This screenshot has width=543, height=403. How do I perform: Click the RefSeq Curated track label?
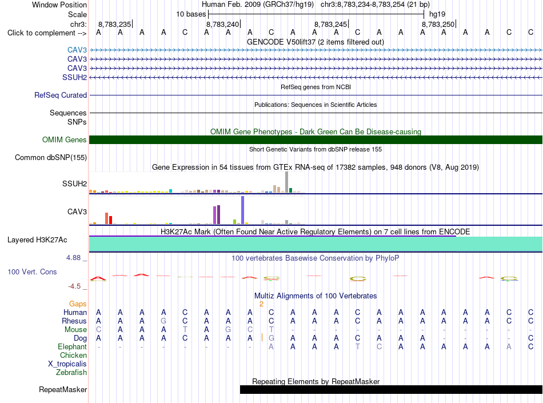point(61,95)
